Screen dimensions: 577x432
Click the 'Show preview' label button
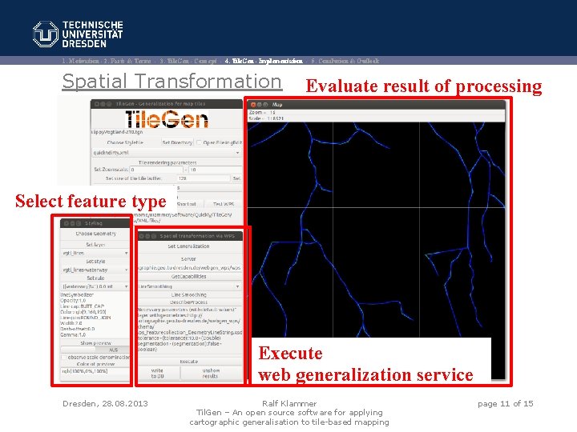coord(95,342)
